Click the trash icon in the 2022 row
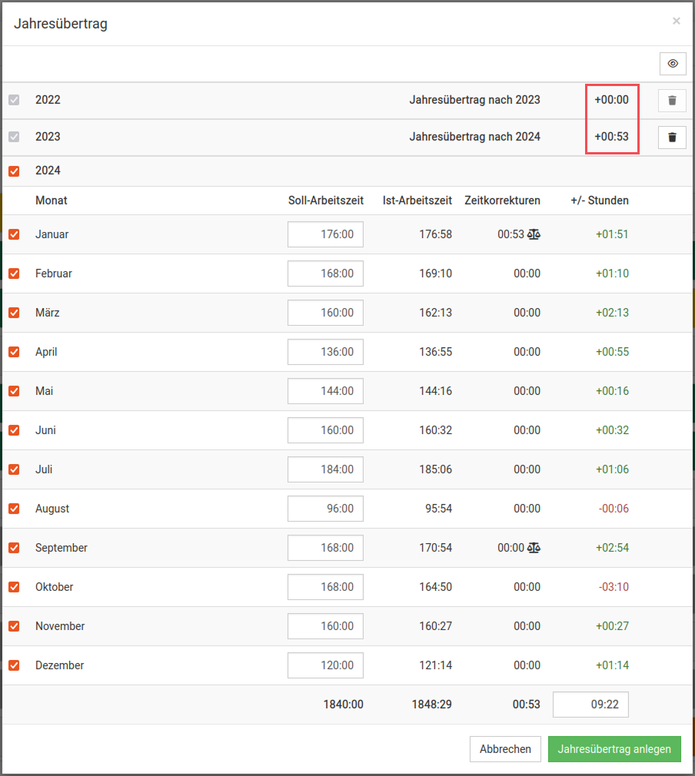The width and height of the screenshot is (695, 776). [672, 100]
